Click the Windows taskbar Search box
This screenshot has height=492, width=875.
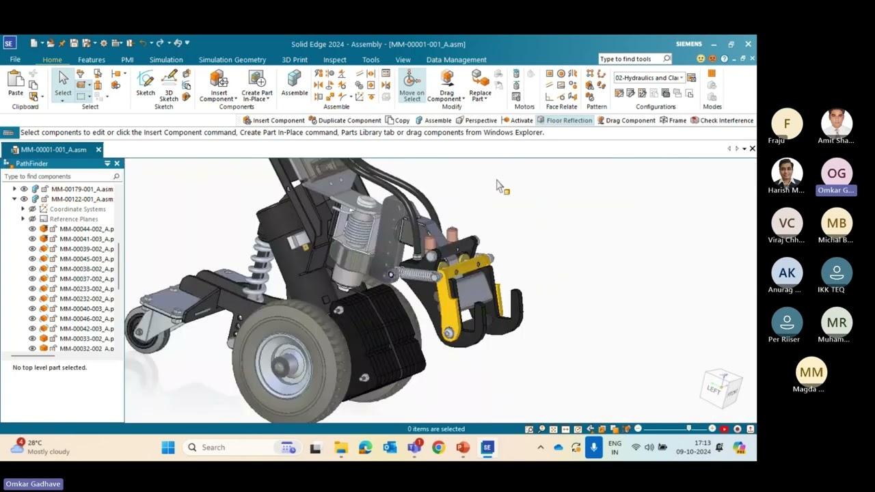(x=241, y=448)
